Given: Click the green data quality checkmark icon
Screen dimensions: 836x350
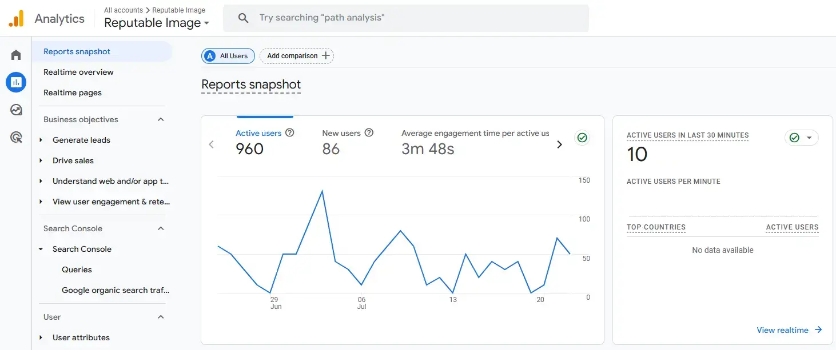Looking at the screenshot, I should click(582, 138).
